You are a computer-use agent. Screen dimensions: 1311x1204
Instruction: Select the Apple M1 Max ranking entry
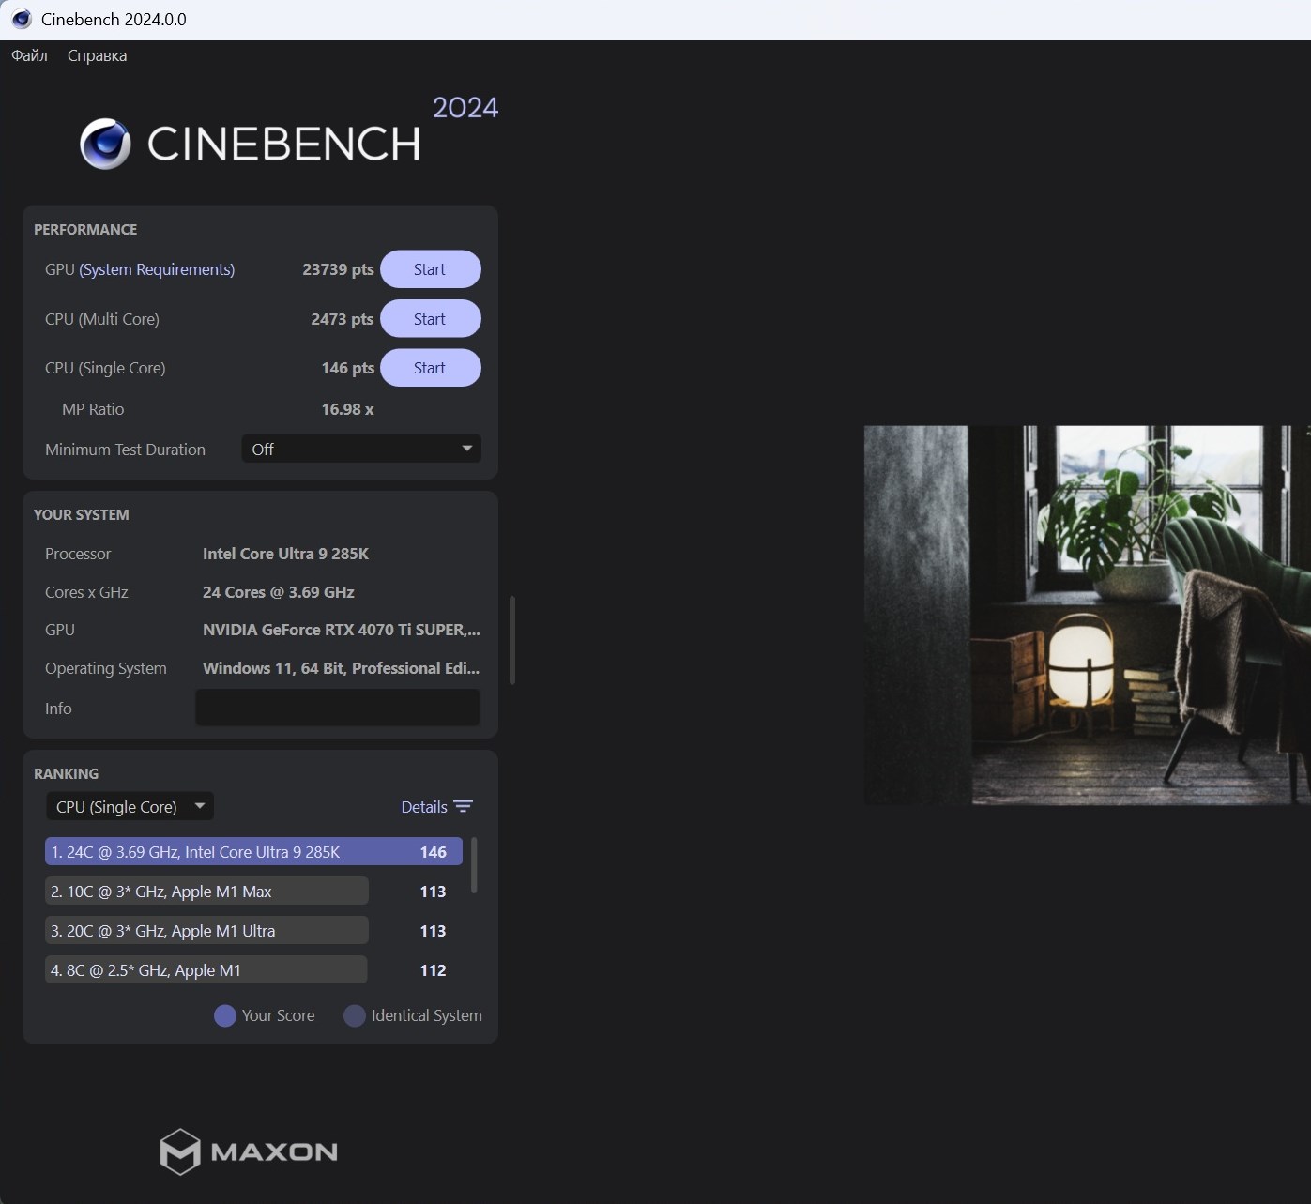pyautogui.click(x=206, y=892)
